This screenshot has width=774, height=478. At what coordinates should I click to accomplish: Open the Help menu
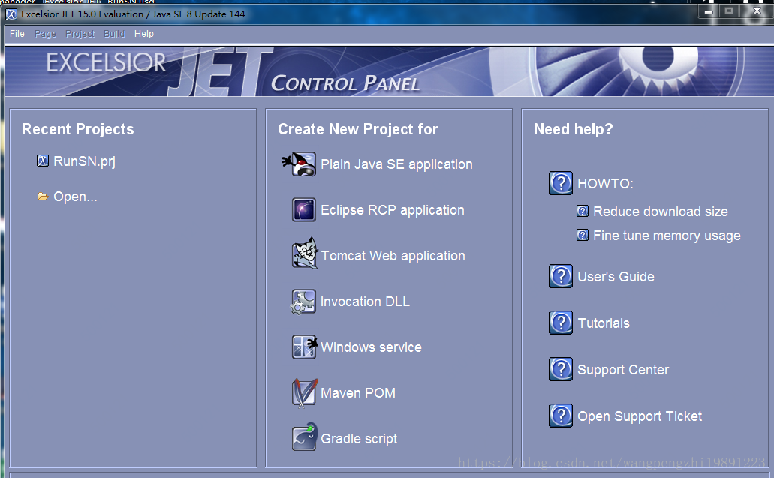click(x=143, y=34)
